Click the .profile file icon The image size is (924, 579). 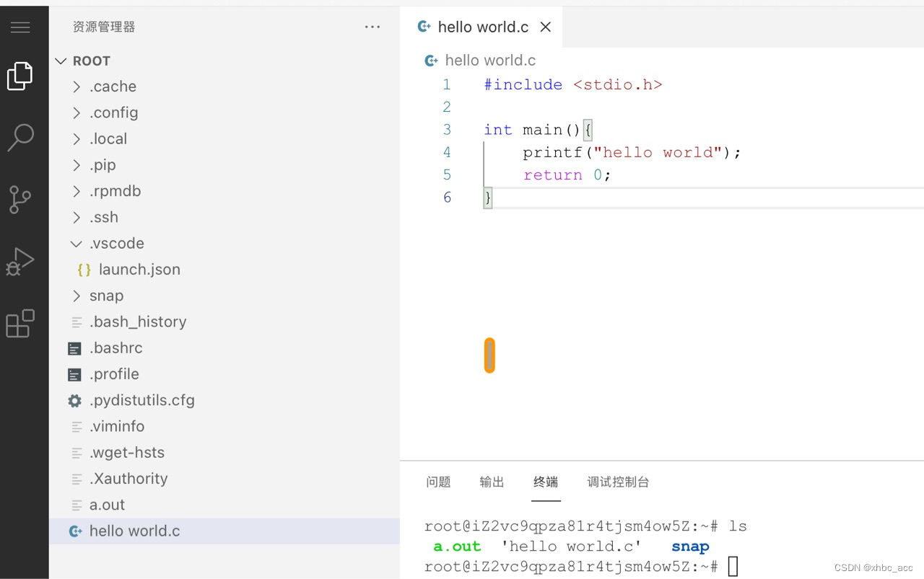pyautogui.click(x=74, y=374)
